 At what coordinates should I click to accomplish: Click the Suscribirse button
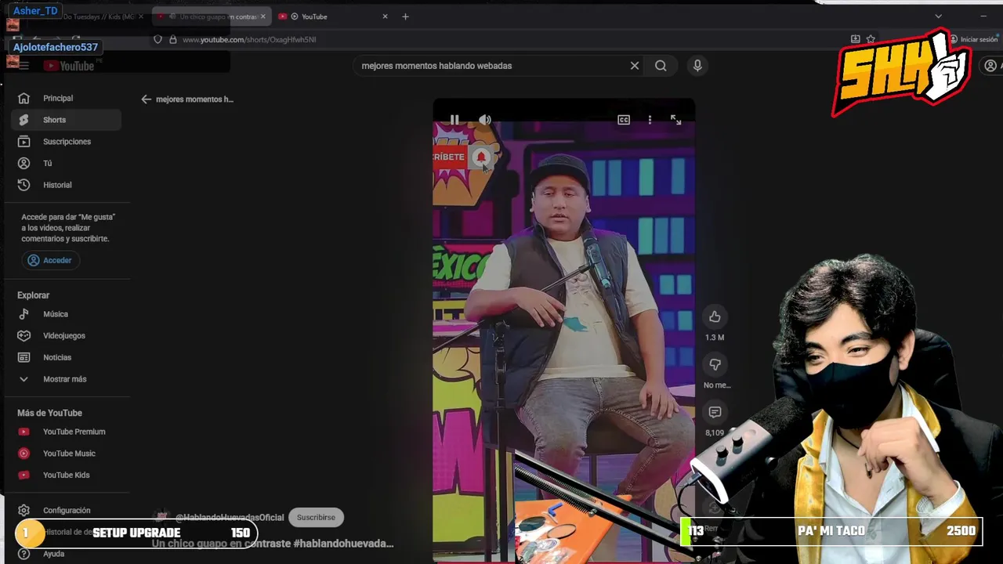[316, 517]
